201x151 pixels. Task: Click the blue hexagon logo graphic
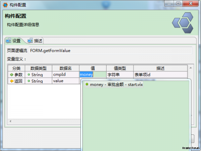pos(183,23)
